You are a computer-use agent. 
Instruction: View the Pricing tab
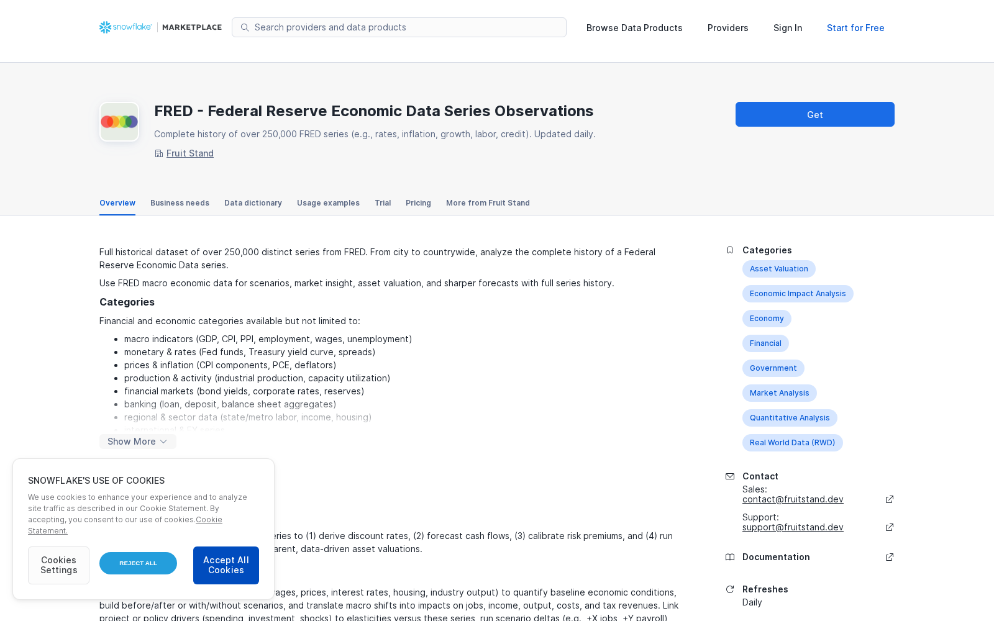418,203
